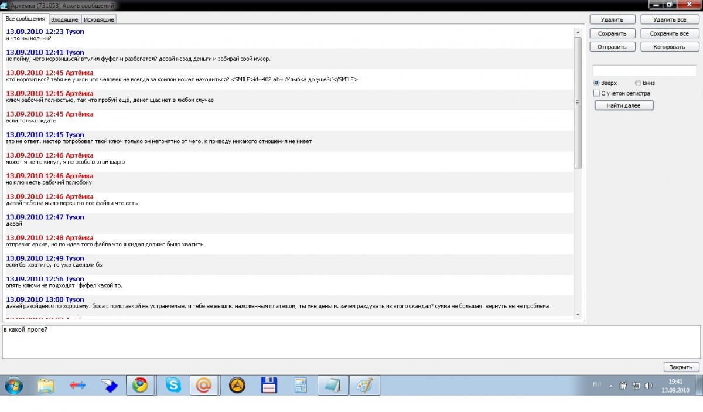Select message может я не то кинул
Viewport: 703px width, 412px height.
click(65, 162)
